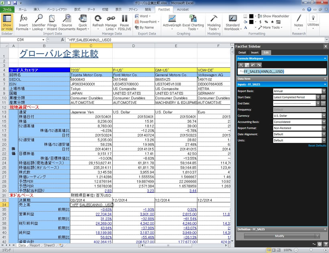This screenshot has width=329, height=253.
Task: Toggle Show Placeholder
Action: coord(273,16)
